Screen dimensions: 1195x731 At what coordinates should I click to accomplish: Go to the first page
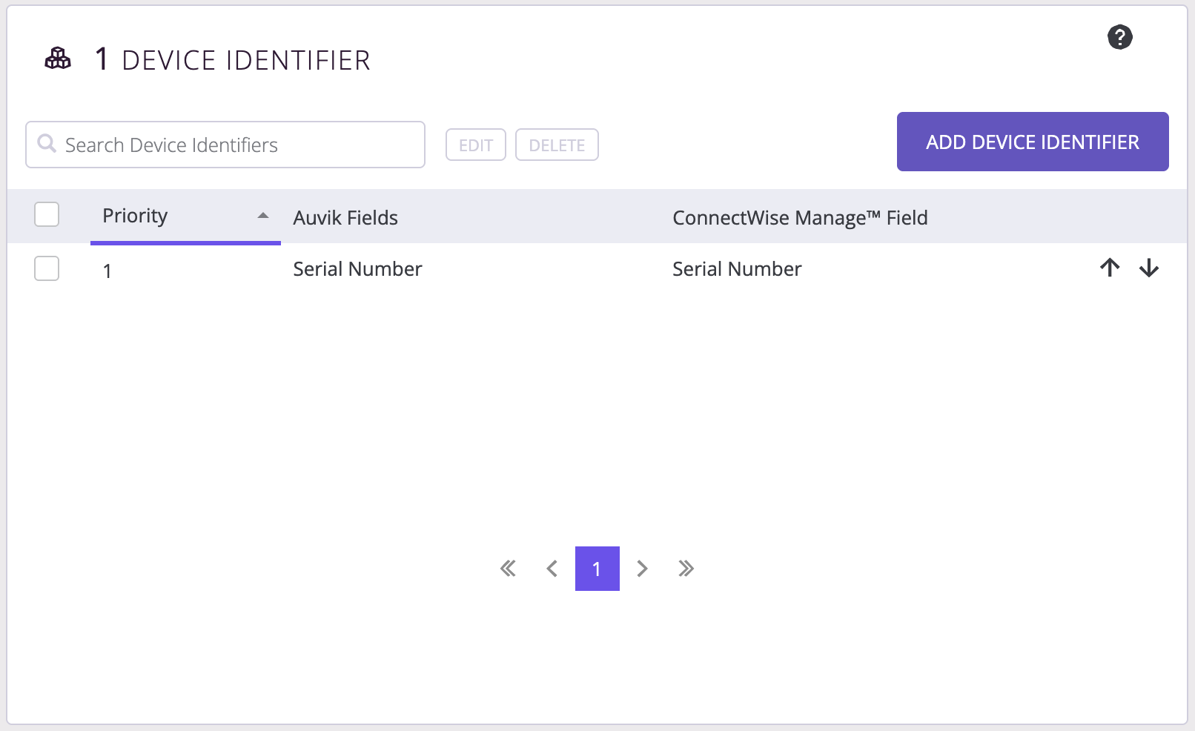[x=508, y=569]
